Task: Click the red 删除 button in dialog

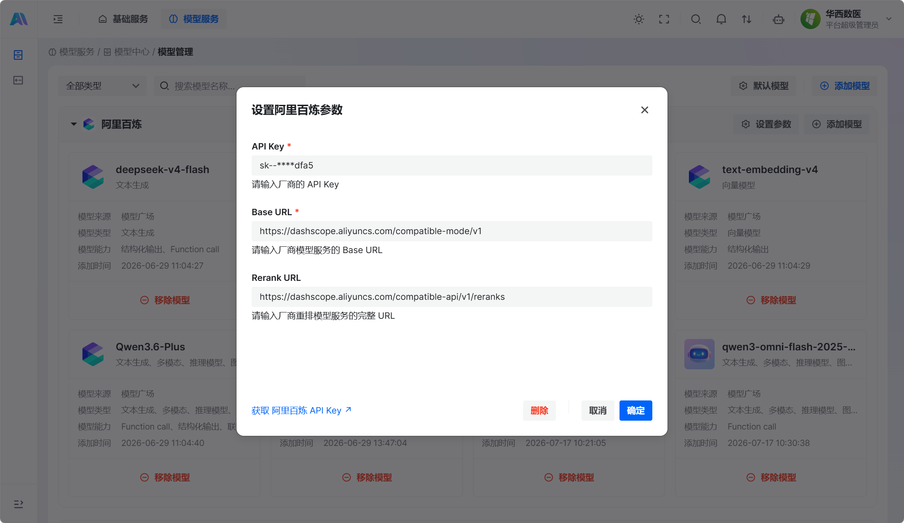Action: click(x=540, y=411)
